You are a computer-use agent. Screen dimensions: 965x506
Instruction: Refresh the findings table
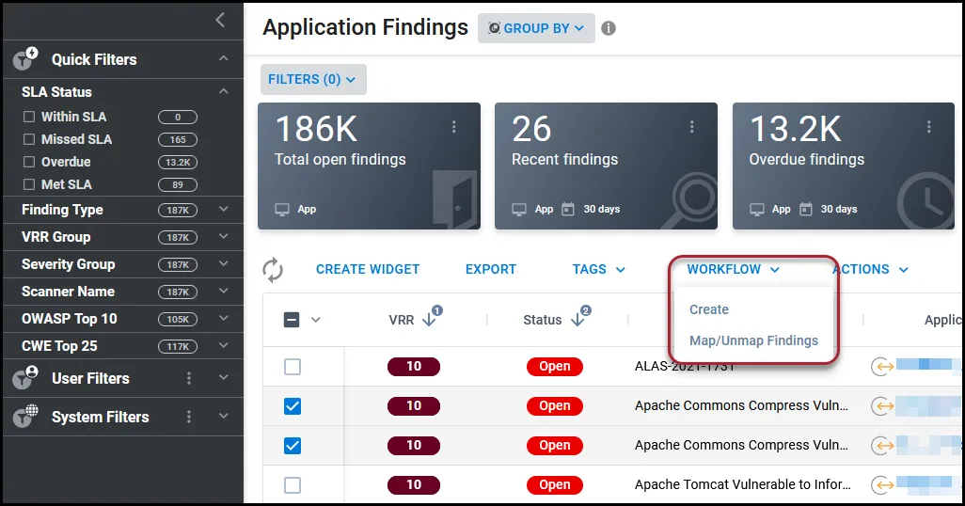pos(273,270)
